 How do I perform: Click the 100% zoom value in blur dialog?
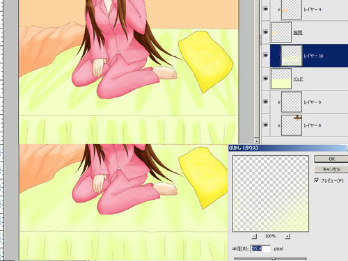click(270, 236)
